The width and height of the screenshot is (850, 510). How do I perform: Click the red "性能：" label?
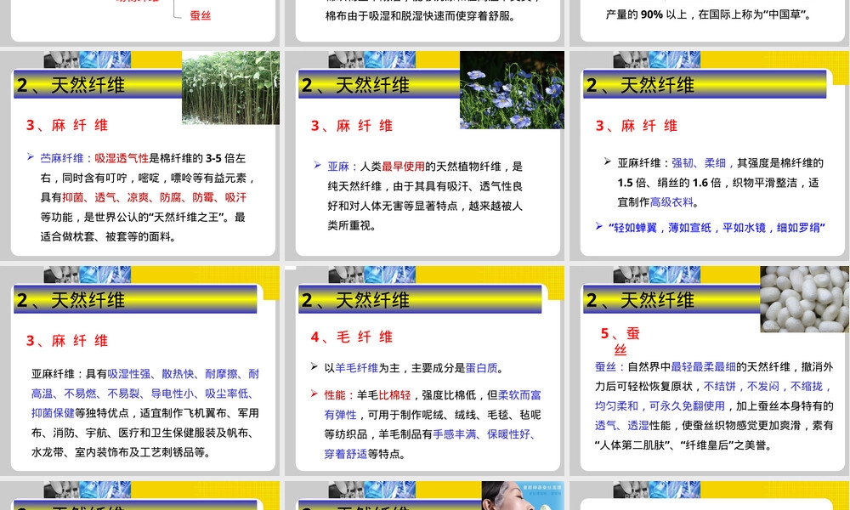[341, 394]
